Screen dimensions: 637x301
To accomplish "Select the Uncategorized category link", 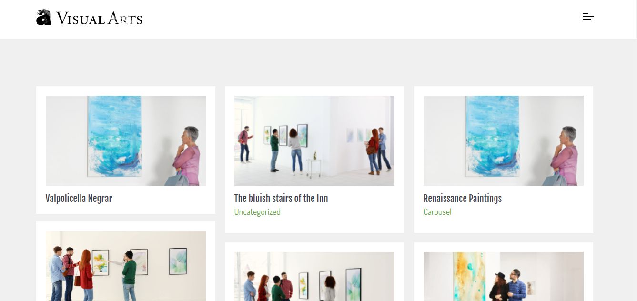I will [257, 212].
